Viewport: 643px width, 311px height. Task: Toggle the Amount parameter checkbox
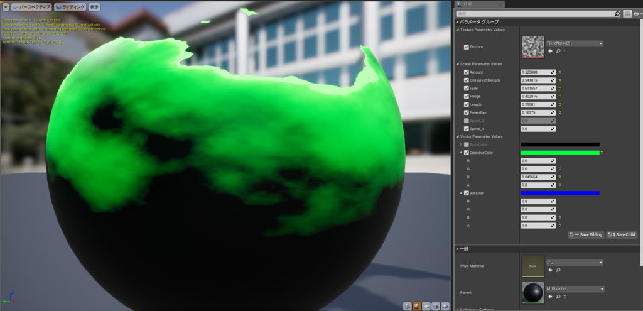(467, 72)
